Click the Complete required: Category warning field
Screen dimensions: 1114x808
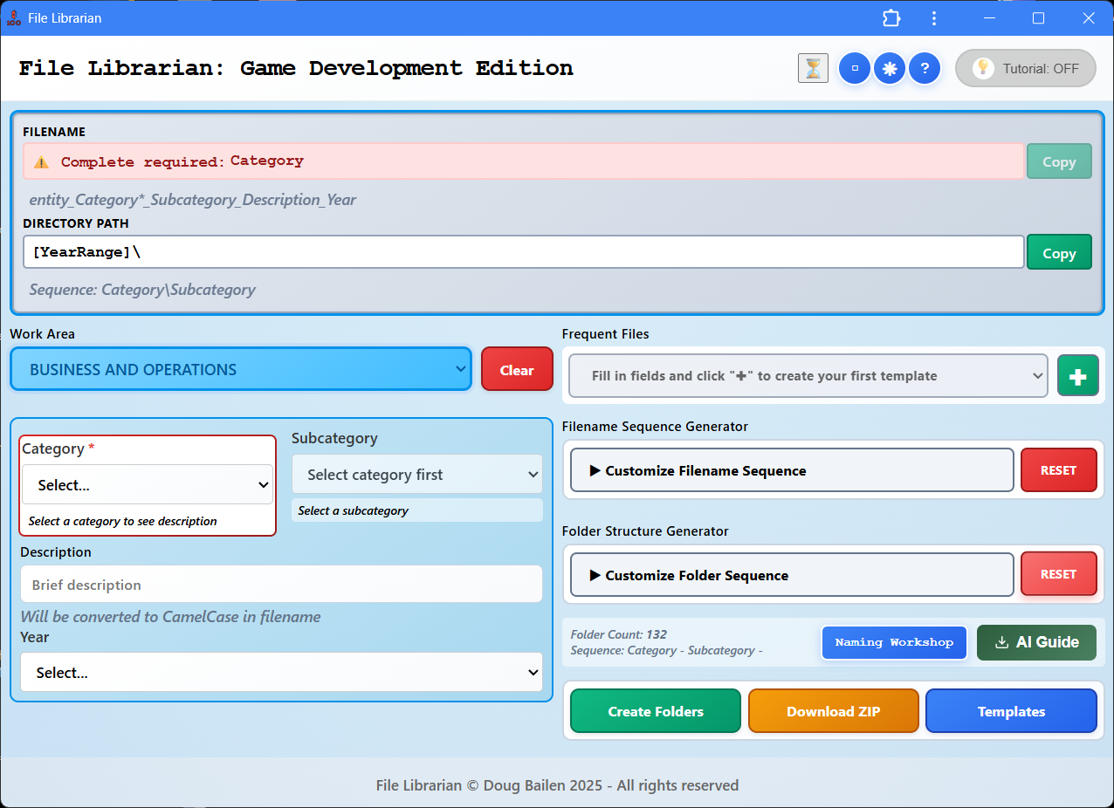(524, 161)
